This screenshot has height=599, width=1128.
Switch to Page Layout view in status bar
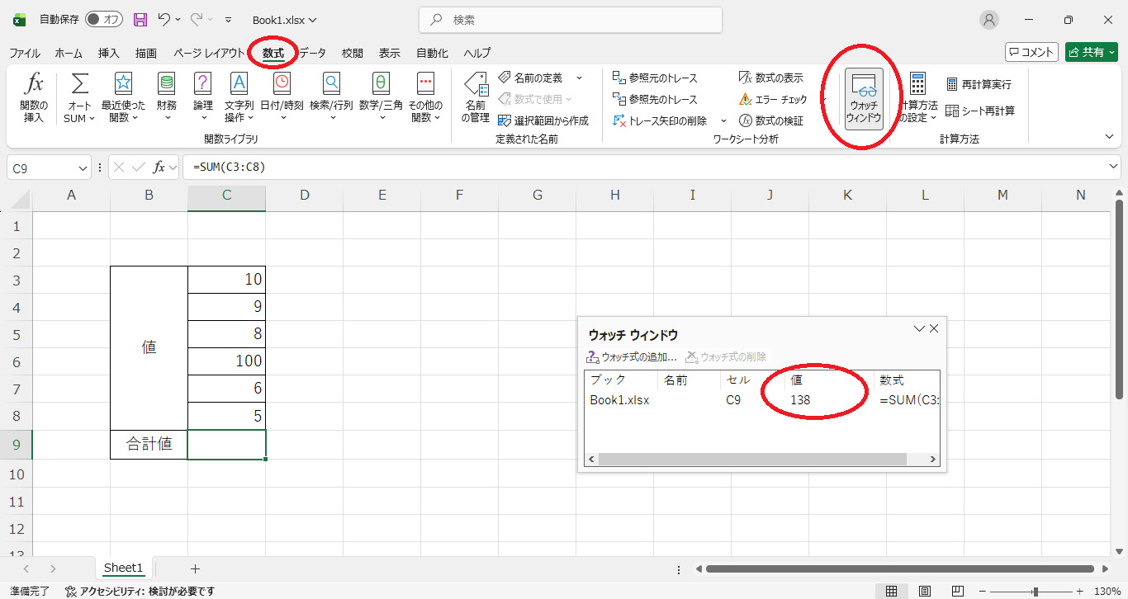point(925,592)
